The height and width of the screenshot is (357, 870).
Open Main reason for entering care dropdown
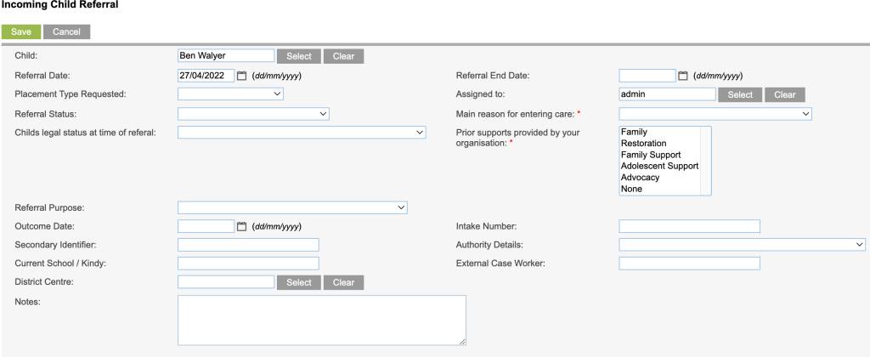click(715, 114)
